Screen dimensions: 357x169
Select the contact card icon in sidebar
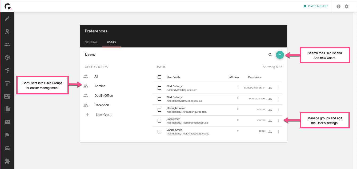[7, 96]
